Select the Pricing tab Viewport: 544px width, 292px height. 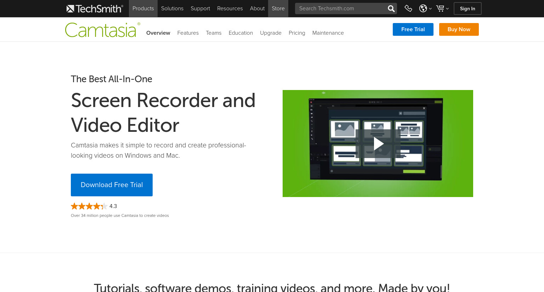pyautogui.click(x=297, y=33)
